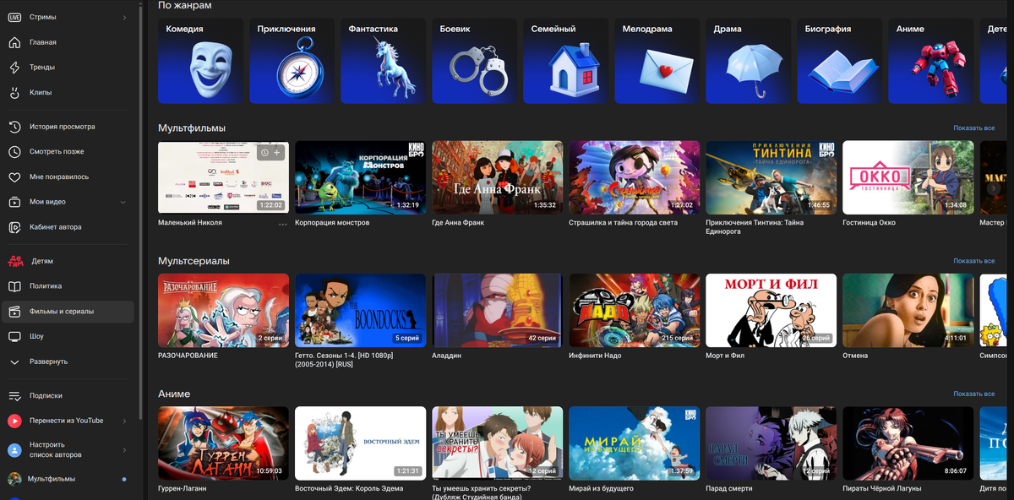Open the Гостиница Окко thumbnail

point(908,177)
